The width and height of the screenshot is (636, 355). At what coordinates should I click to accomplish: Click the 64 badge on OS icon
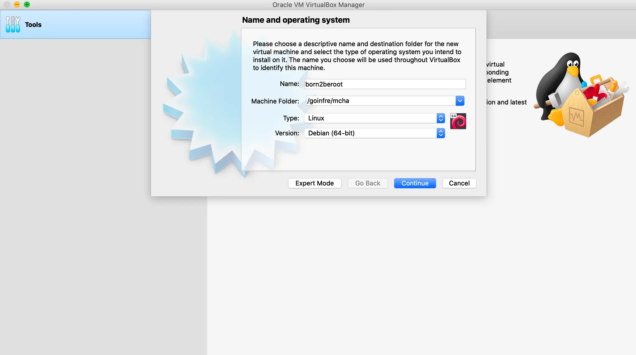453,116
